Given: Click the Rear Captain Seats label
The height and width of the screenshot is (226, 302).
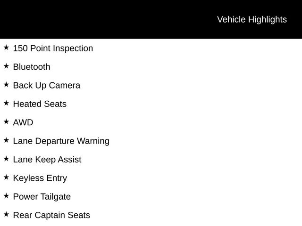Looking at the screenshot, I should (x=51, y=215).
